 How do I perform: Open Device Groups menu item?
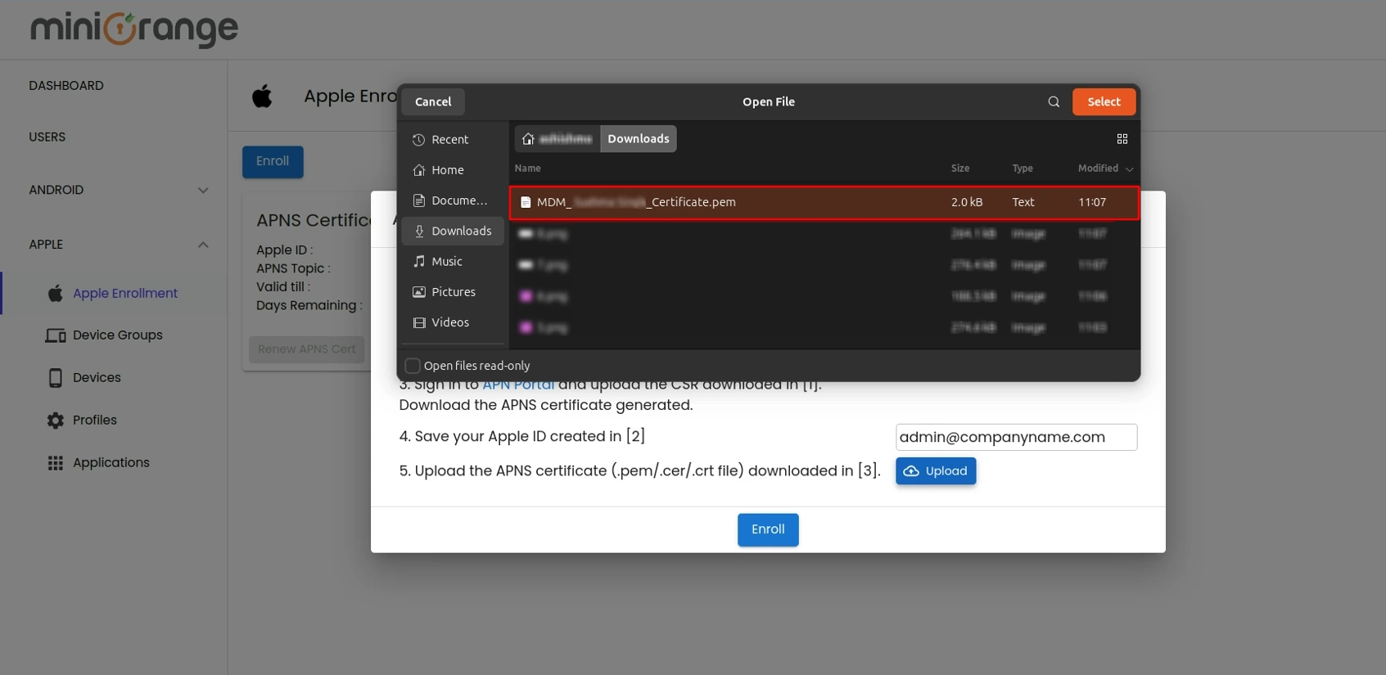(117, 335)
